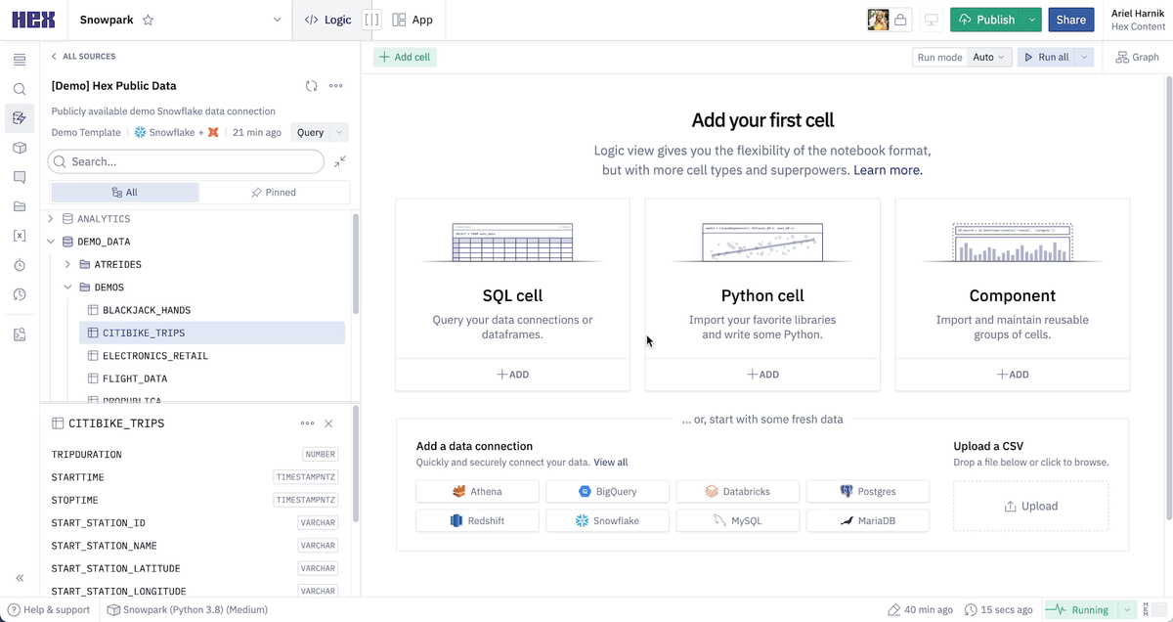
Task: Collapse the sidebar with the double chevron
Action: pos(20,578)
